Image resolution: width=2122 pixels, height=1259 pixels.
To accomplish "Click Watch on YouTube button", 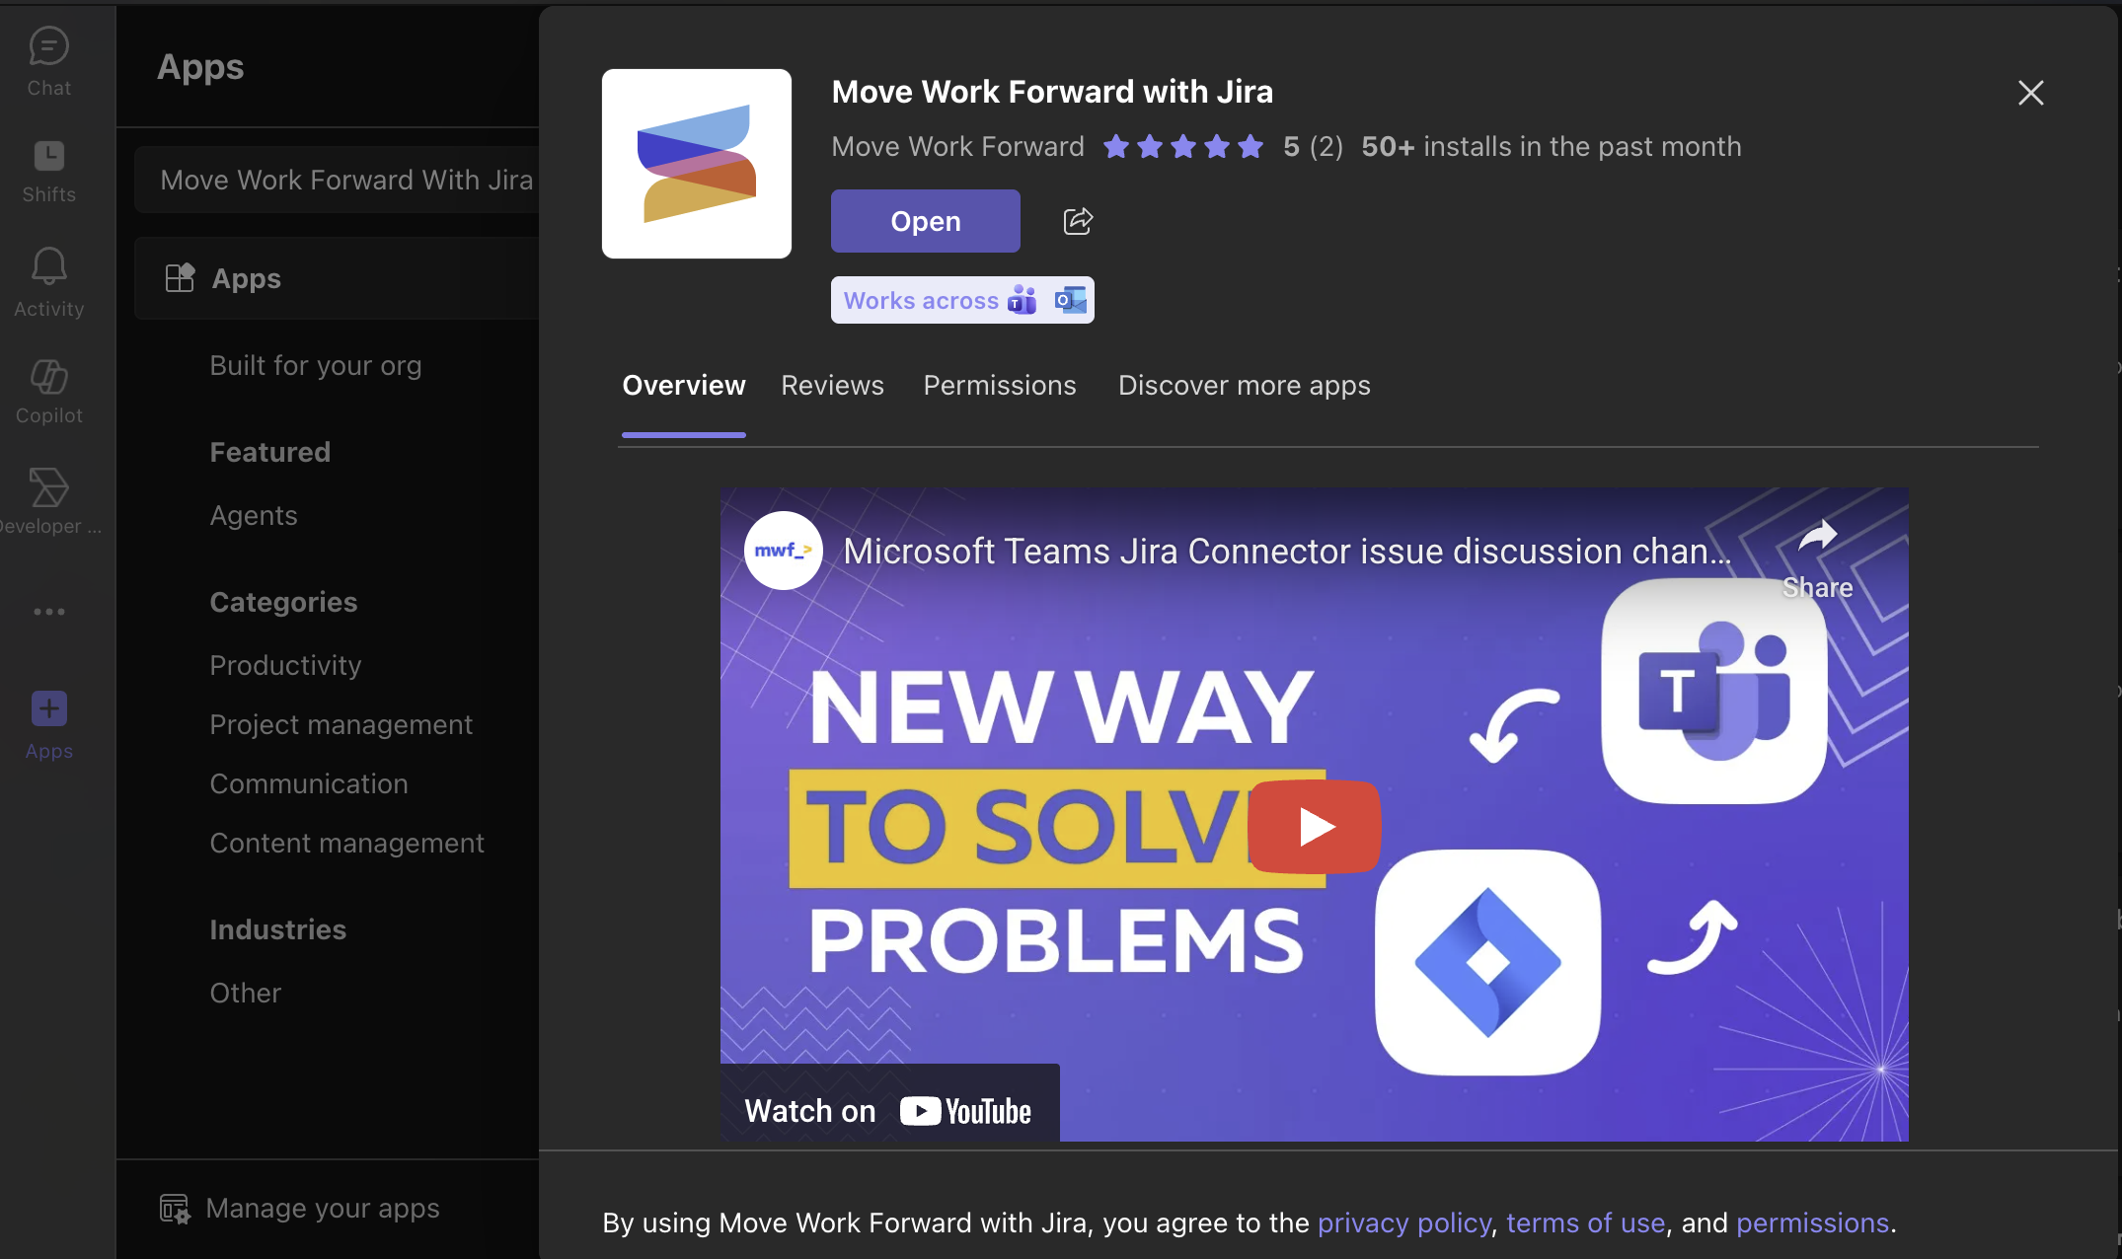I will 888,1111.
